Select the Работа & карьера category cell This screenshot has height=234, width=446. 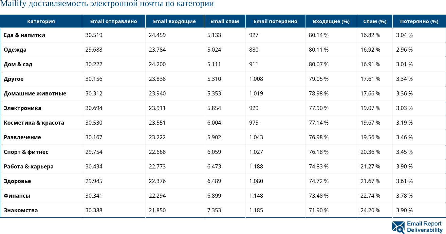pos(29,166)
